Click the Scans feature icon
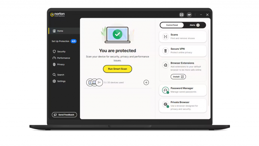 (x=165, y=36)
